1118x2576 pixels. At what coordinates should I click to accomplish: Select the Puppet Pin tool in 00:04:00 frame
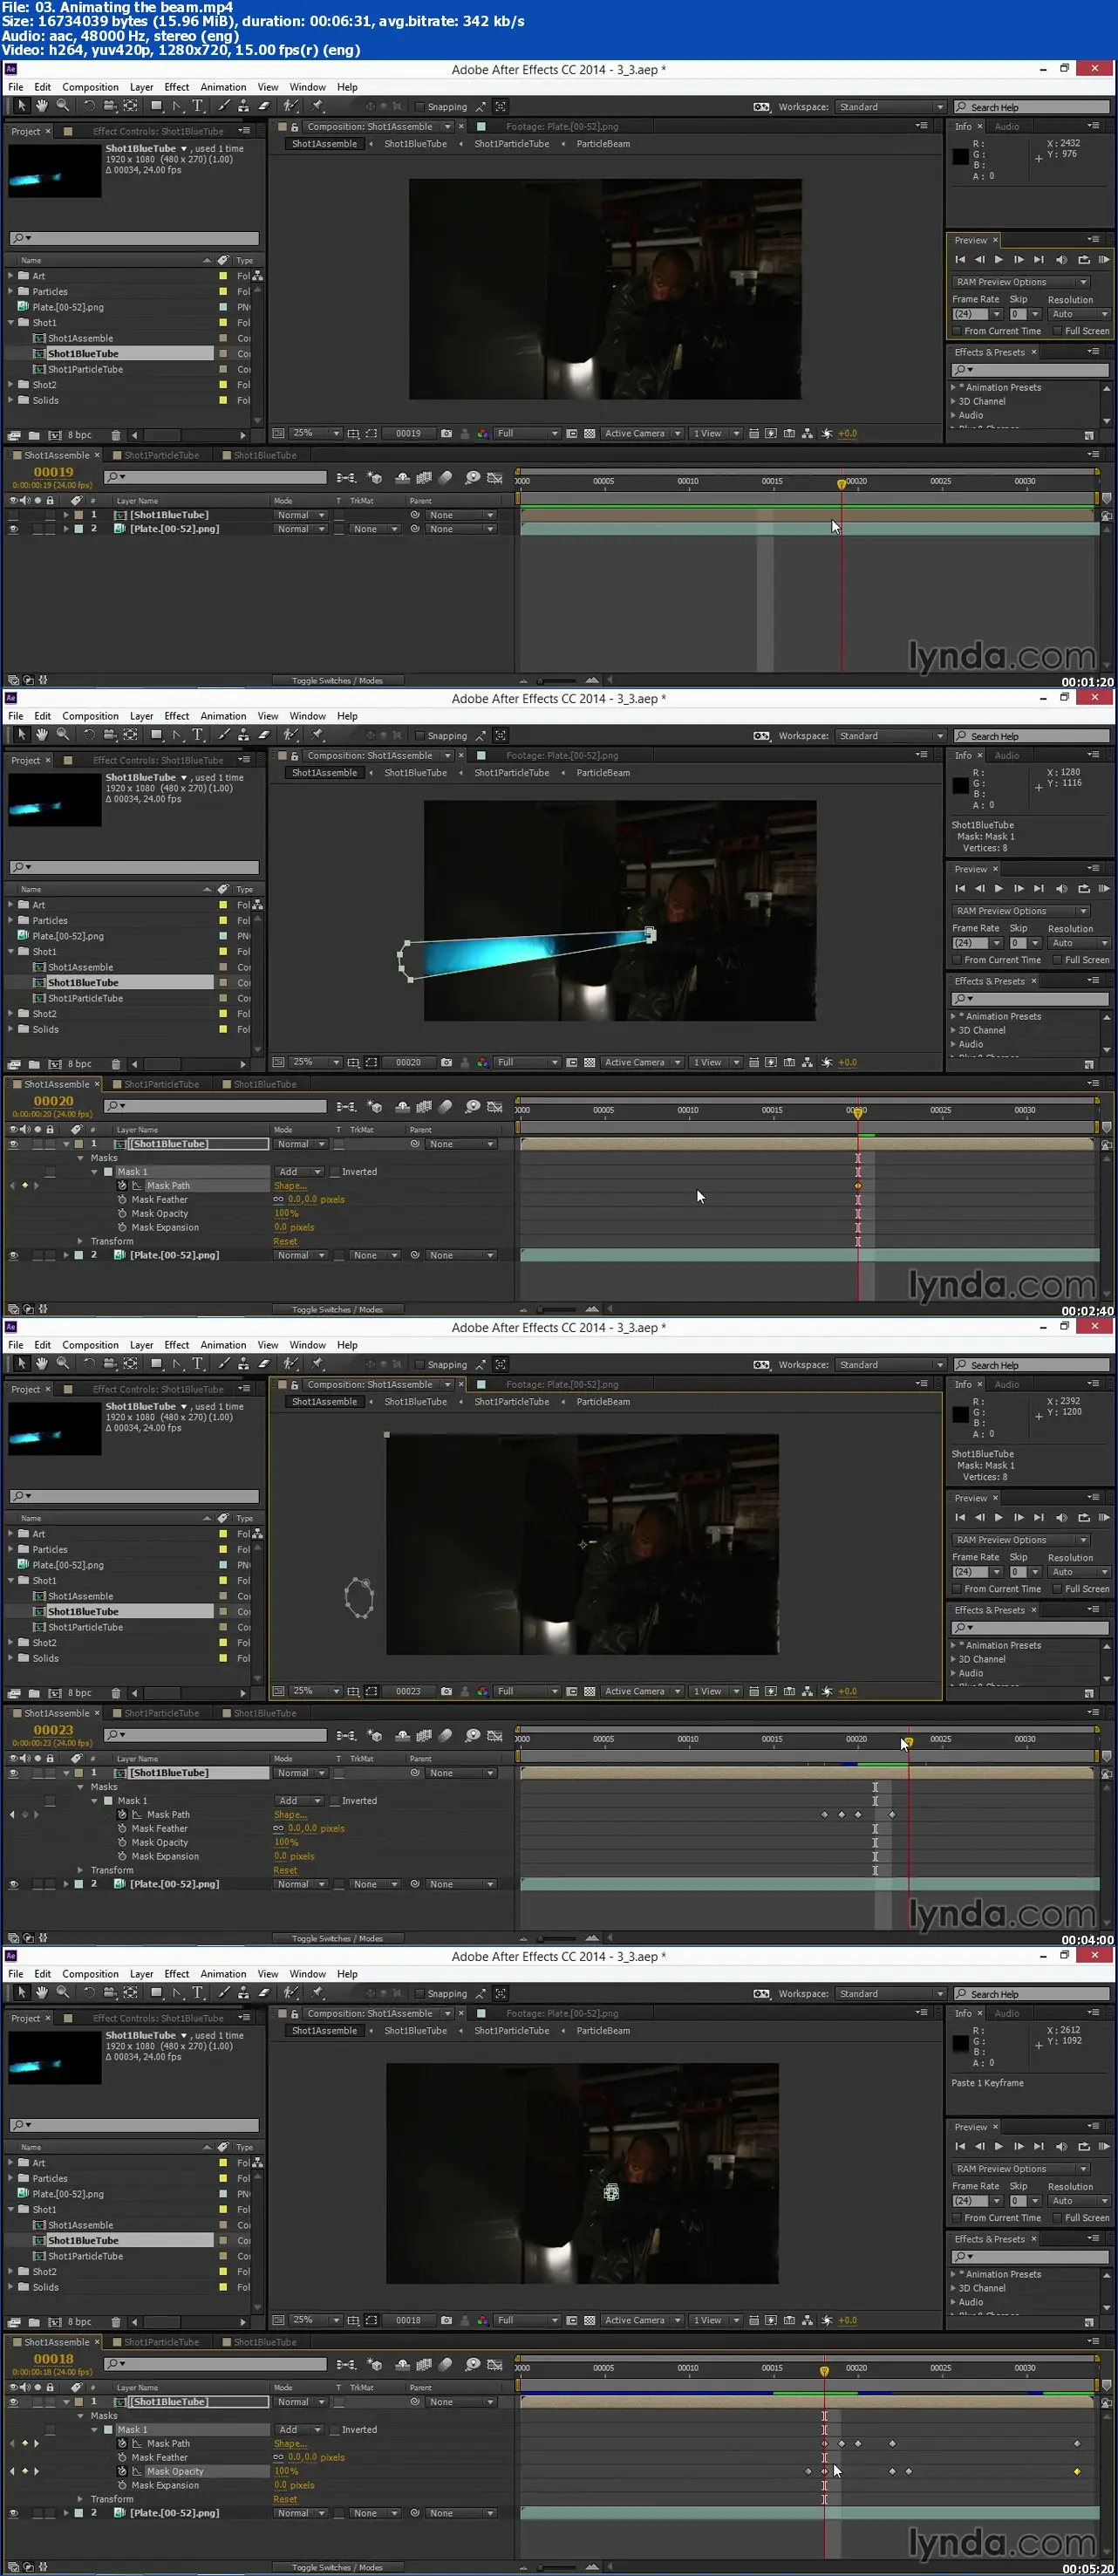click(x=318, y=1364)
